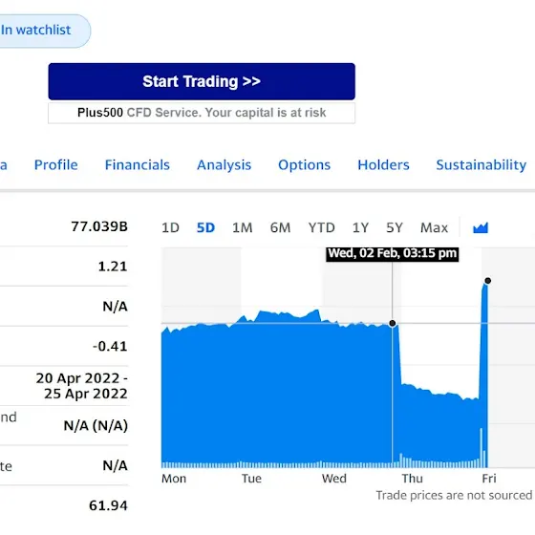Click the Start Trading button
Viewport: 535px width, 535px height.
tap(202, 81)
